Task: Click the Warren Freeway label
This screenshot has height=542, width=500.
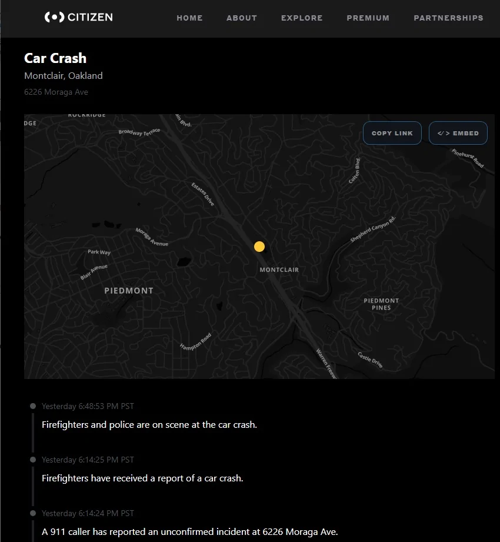Action: [x=326, y=364]
